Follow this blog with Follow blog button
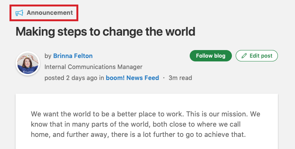The width and height of the screenshot is (295, 149). coord(211,56)
